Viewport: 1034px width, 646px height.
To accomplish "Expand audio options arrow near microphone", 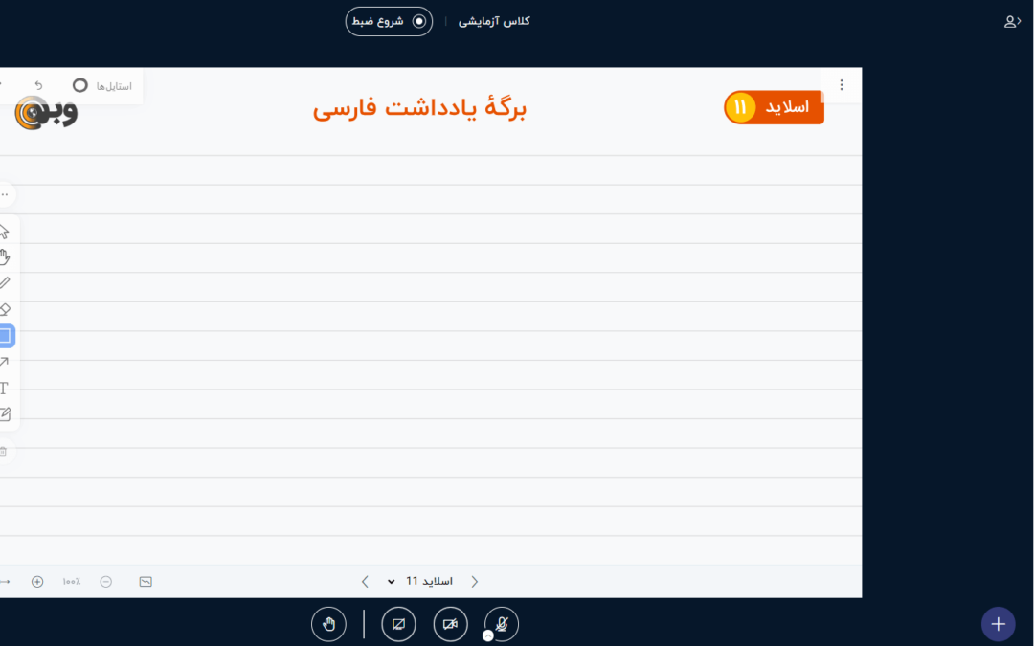I will pyautogui.click(x=488, y=635).
